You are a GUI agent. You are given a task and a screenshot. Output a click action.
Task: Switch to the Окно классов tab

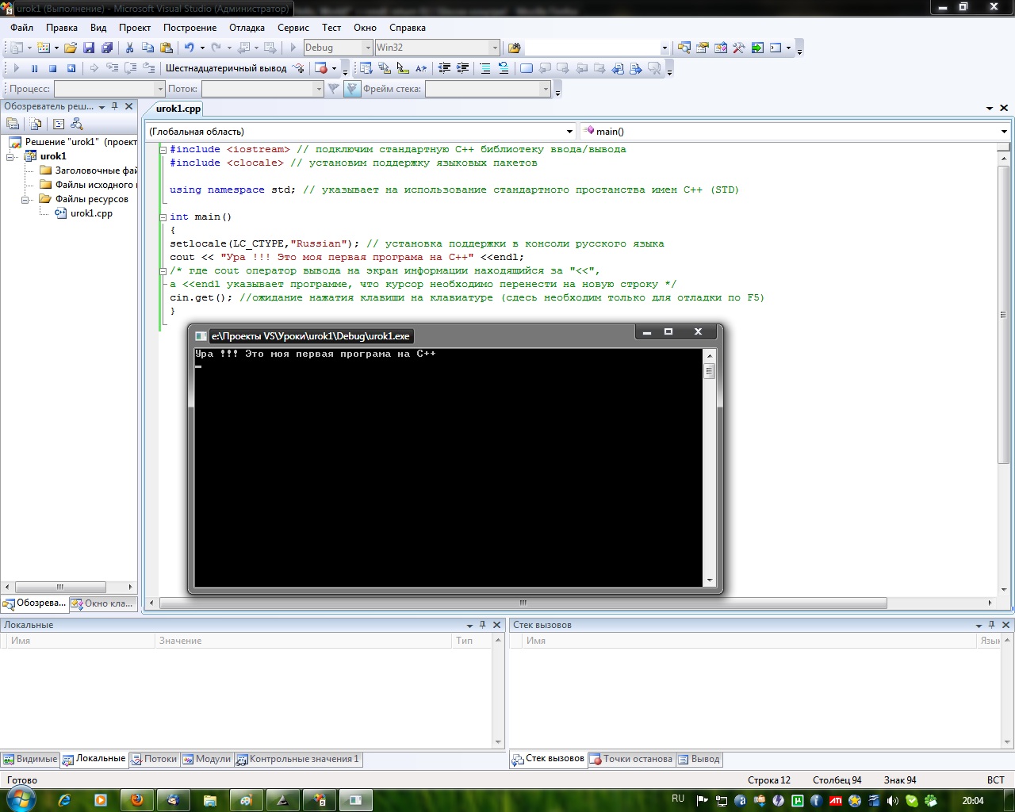pyautogui.click(x=103, y=603)
